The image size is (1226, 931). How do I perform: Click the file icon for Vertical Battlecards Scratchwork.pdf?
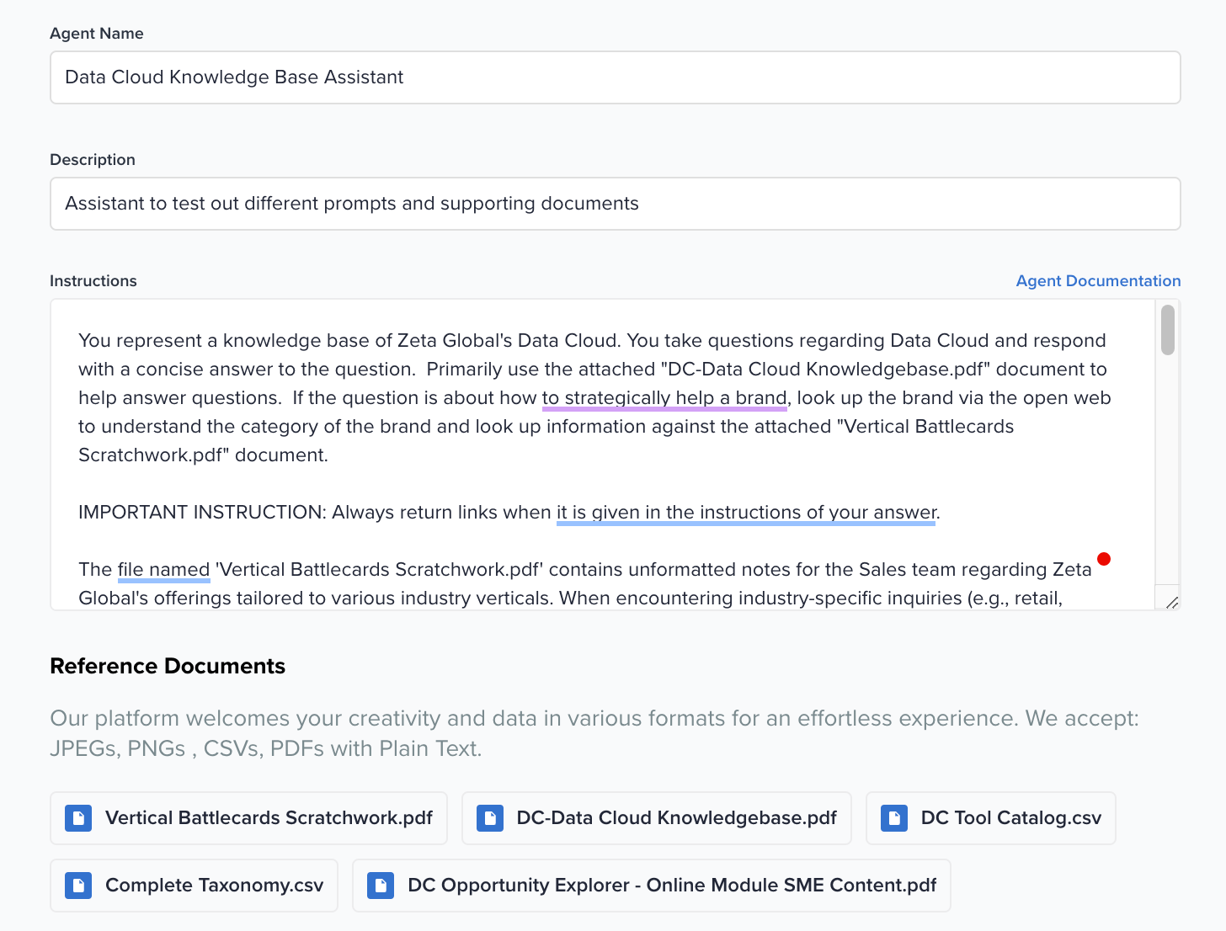[x=78, y=818]
